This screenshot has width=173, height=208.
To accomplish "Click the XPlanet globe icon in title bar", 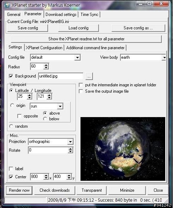I will tap(7, 5).
